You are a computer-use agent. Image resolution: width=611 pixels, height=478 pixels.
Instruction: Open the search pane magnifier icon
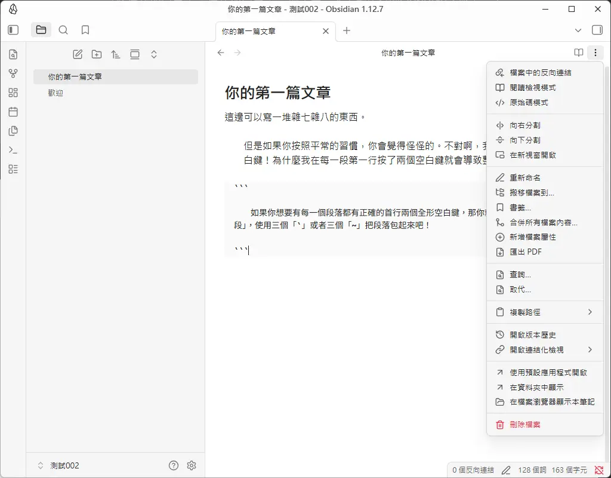click(x=63, y=30)
